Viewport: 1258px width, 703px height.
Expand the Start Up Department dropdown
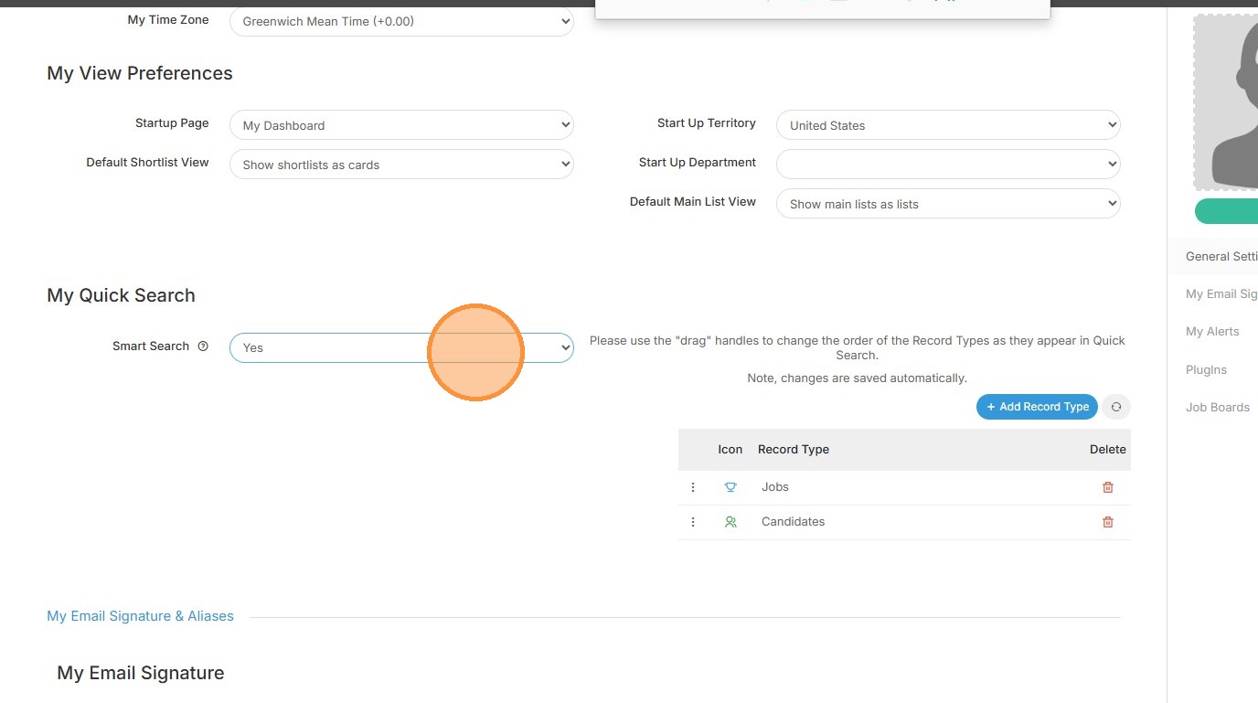coord(947,165)
